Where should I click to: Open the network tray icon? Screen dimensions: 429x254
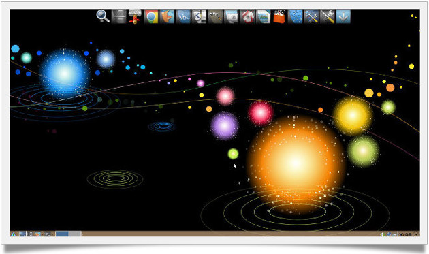click(x=389, y=234)
